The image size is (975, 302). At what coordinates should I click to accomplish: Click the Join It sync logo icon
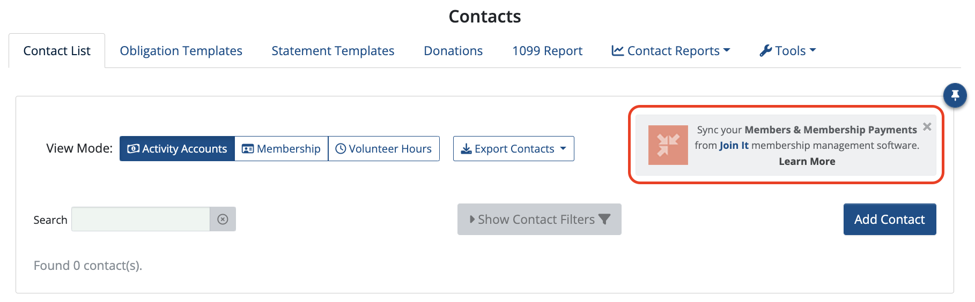668,145
